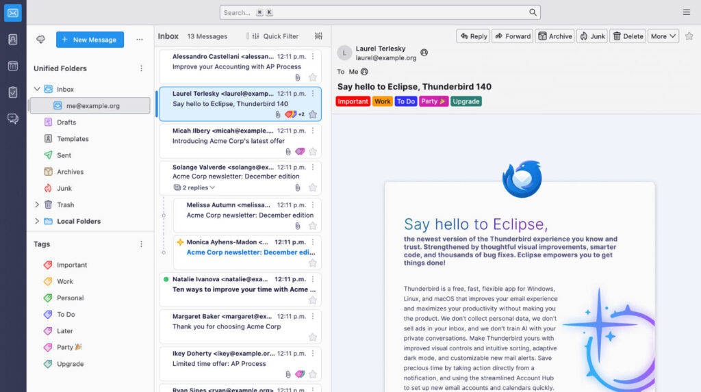Mark the message as Junk
Screen dimensions: 701x392
pyautogui.click(x=592, y=36)
